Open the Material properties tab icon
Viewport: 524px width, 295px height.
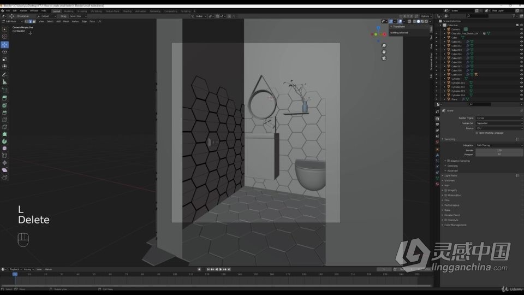coord(437,184)
